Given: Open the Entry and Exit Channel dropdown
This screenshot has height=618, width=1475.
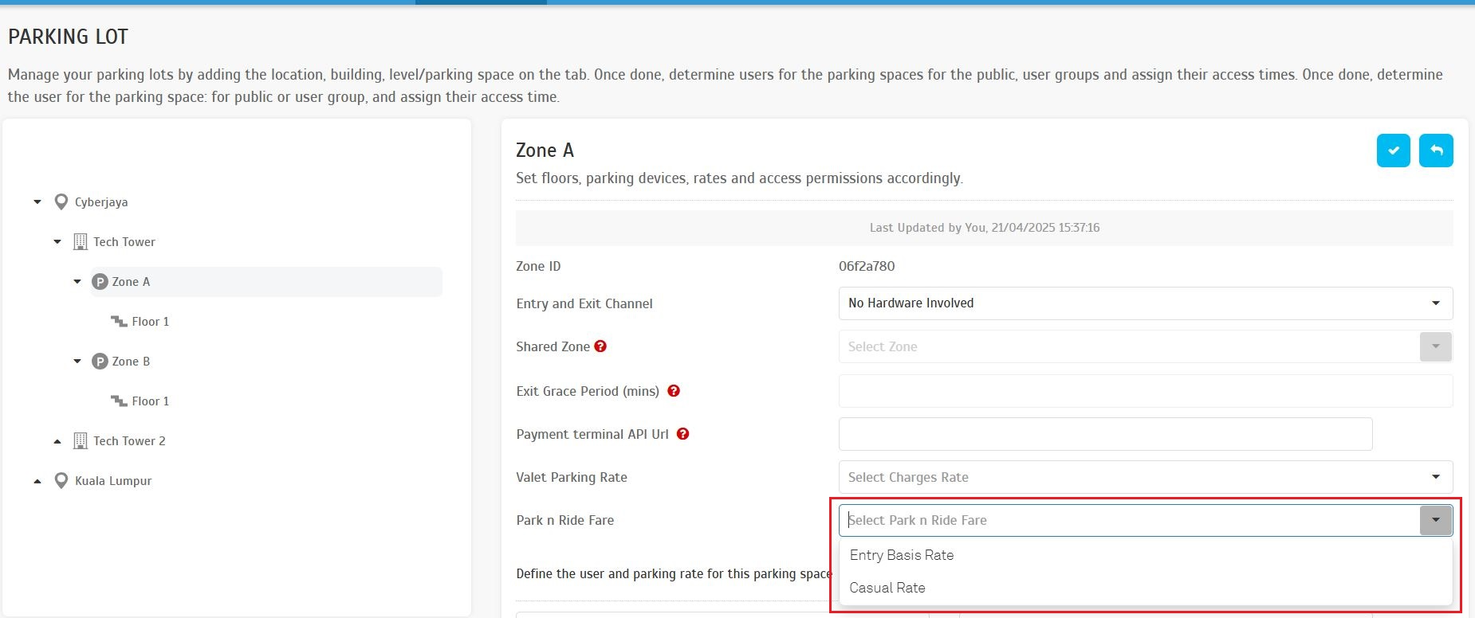Looking at the screenshot, I should [1145, 303].
